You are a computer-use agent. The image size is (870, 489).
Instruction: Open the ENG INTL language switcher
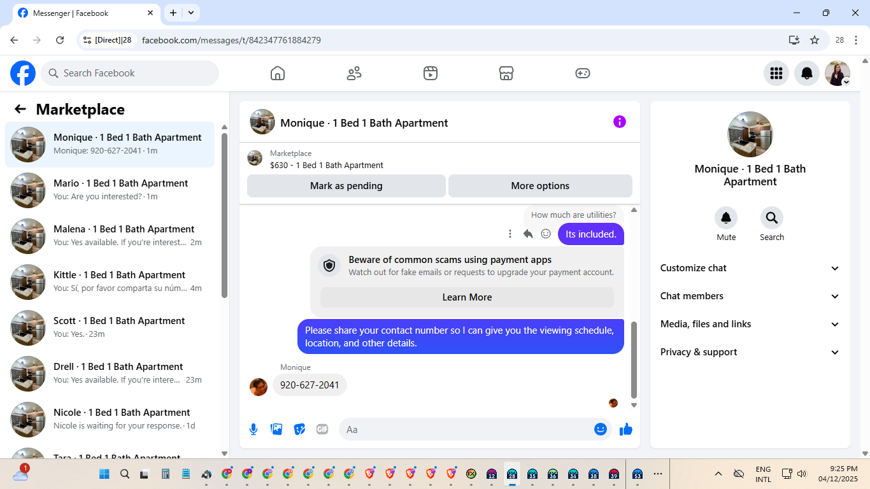point(763,474)
